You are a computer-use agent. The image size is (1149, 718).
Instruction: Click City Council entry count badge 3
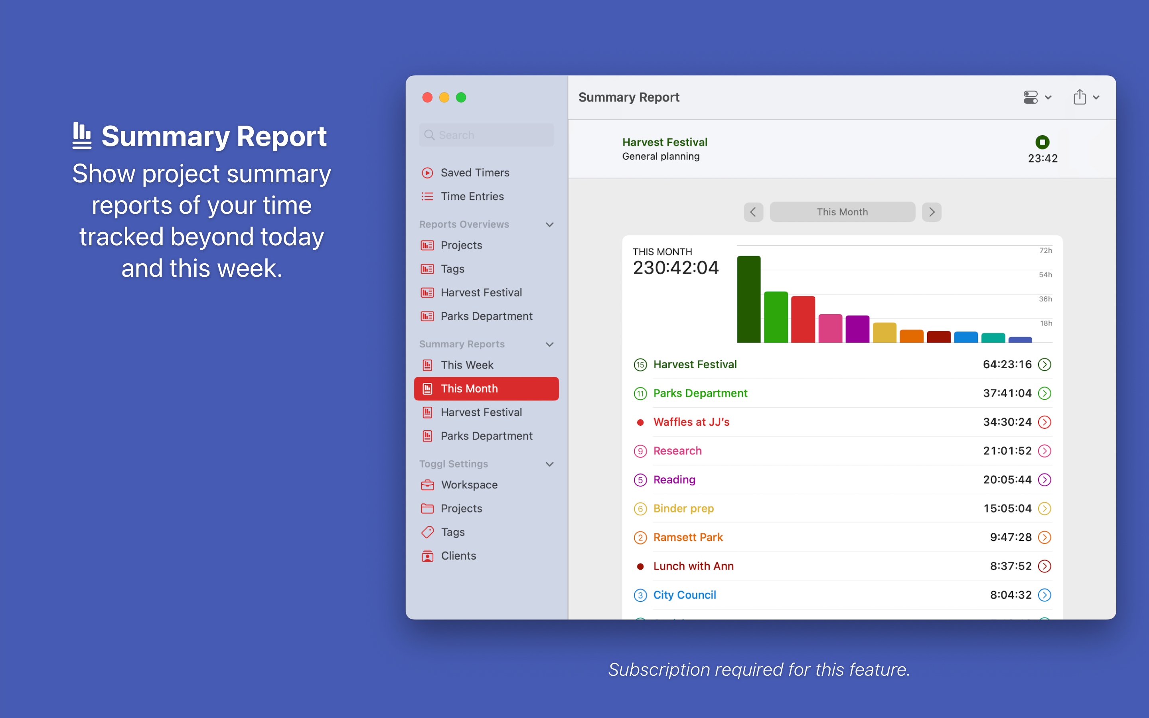click(x=640, y=596)
